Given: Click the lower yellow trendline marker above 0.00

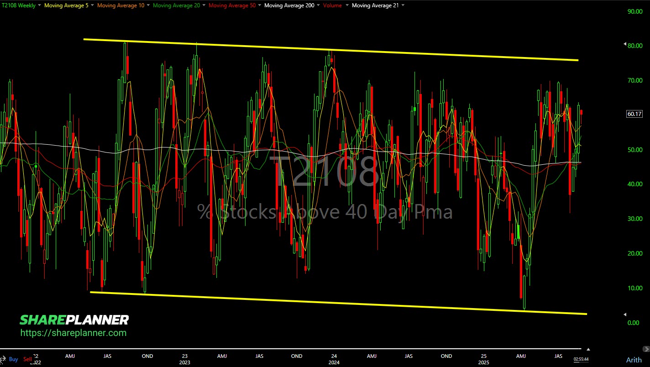Looking at the screenshot, I should tap(625, 315).
